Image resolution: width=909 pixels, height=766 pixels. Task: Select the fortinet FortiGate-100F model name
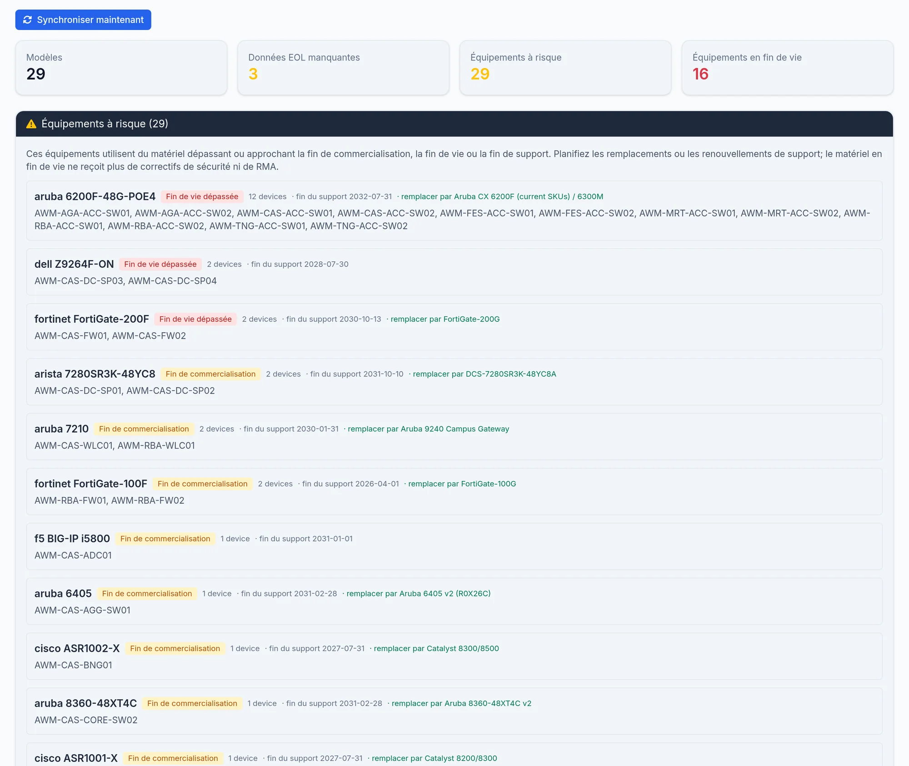click(91, 484)
